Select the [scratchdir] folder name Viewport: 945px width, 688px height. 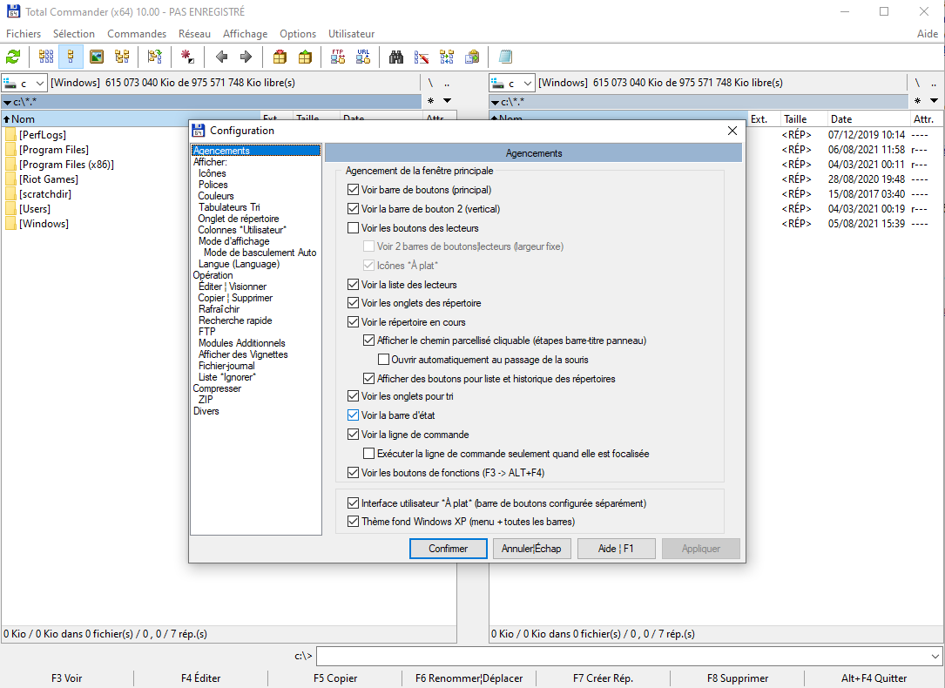[45, 194]
